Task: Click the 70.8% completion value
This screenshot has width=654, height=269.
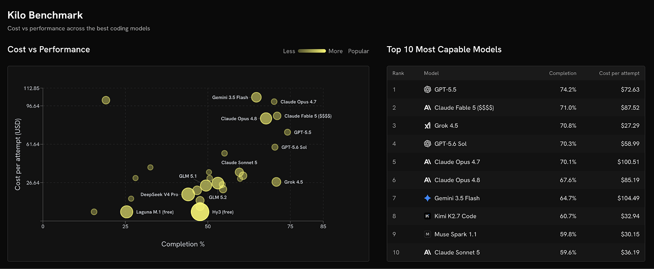Action: coord(568,126)
